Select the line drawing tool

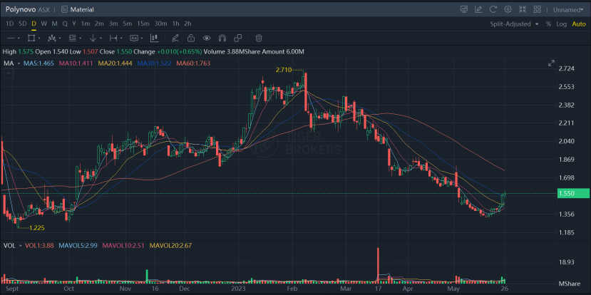(11, 38)
